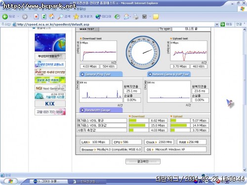Open the phone number 737-9888 banner
This screenshot has width=247, height=185.
pos(50,112)
